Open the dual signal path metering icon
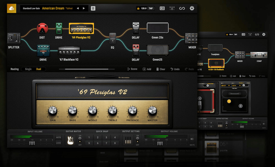This screenshot has width=275, height=167. click(x=172, y=8)
